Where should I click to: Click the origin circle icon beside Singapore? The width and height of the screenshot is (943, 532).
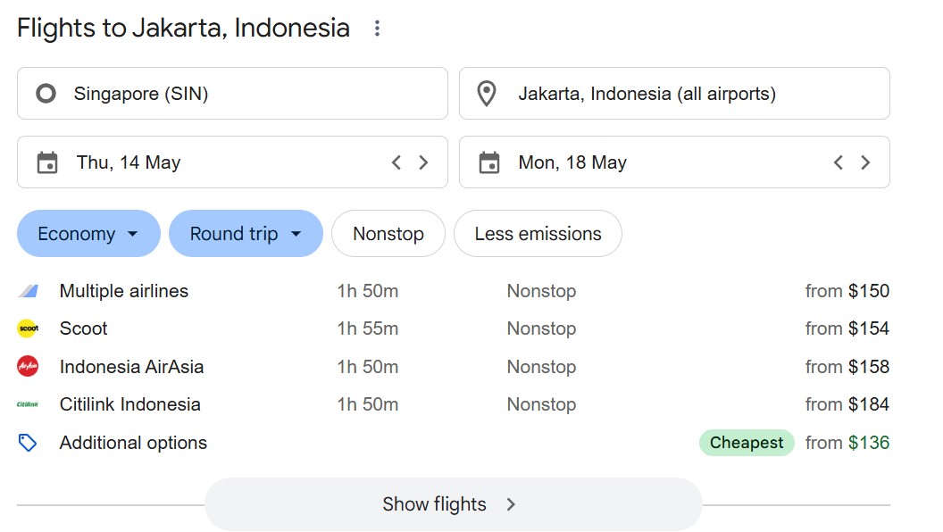(x=45, y=93)
